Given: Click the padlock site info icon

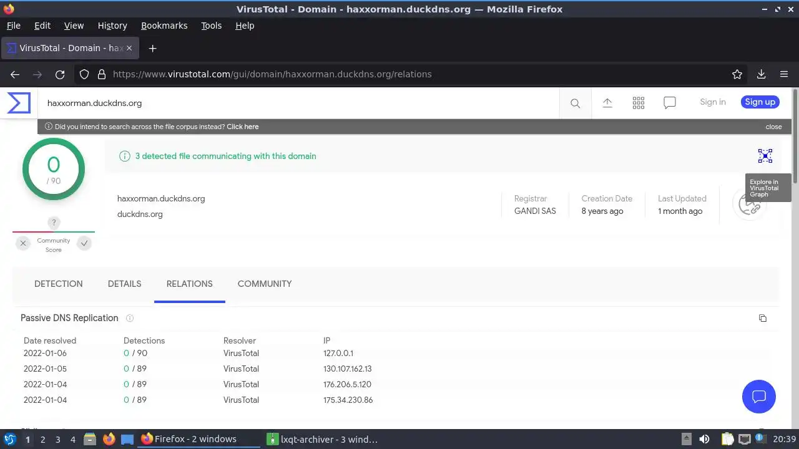Looking at the screenshot, I should click(x=102, y=74).
